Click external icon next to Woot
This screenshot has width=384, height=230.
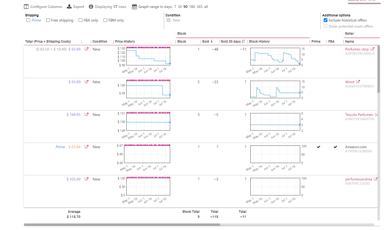click(x=358, y=82)
